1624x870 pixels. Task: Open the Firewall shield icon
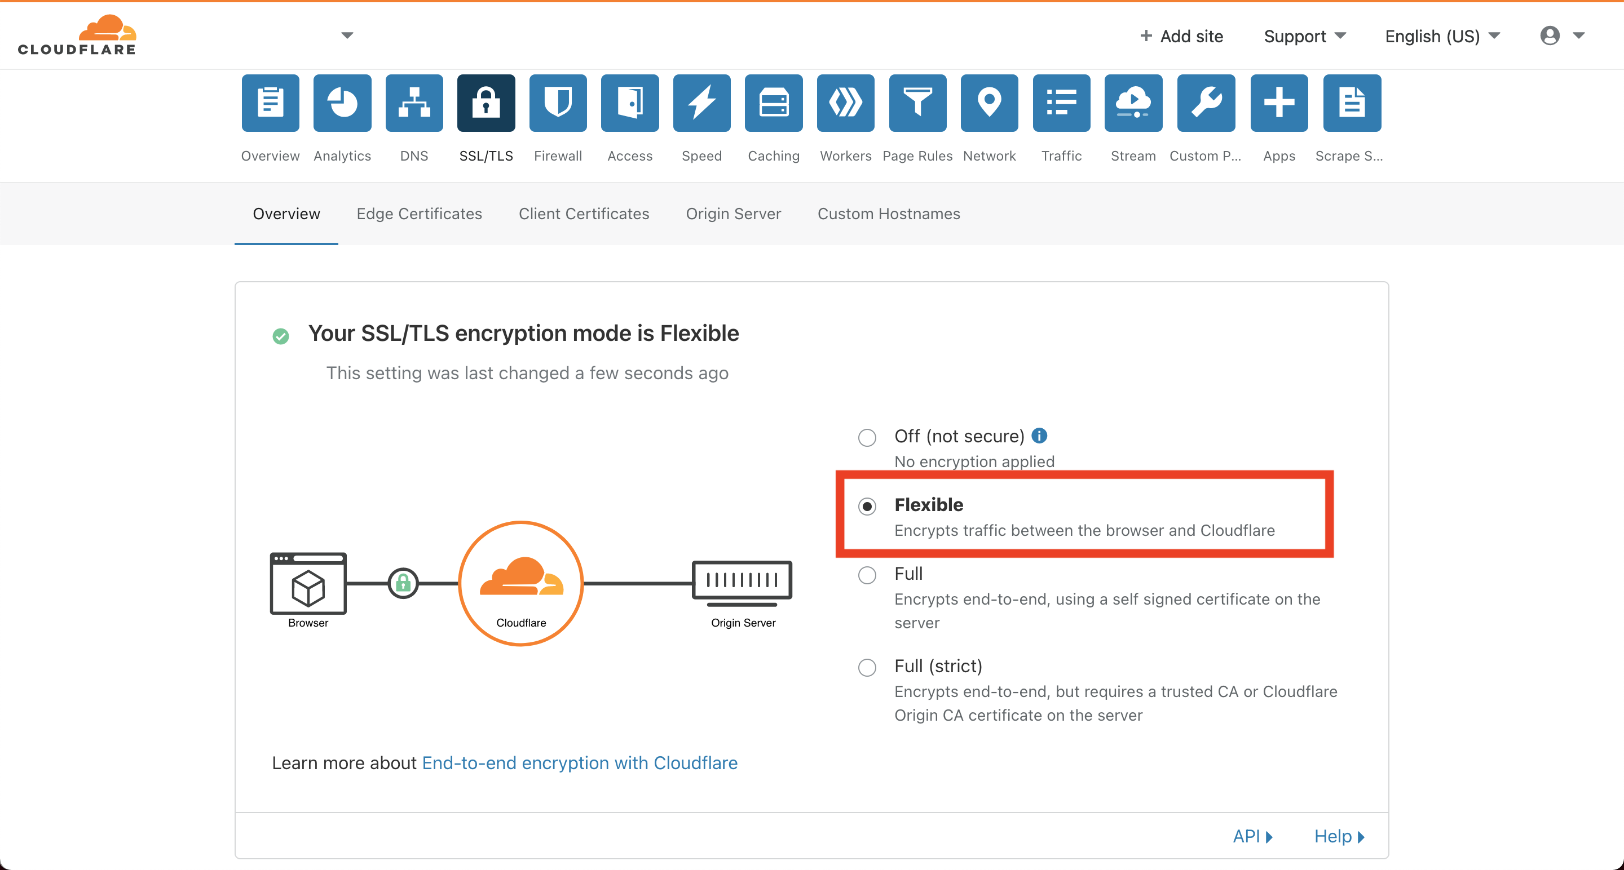[x=558, y=103]
